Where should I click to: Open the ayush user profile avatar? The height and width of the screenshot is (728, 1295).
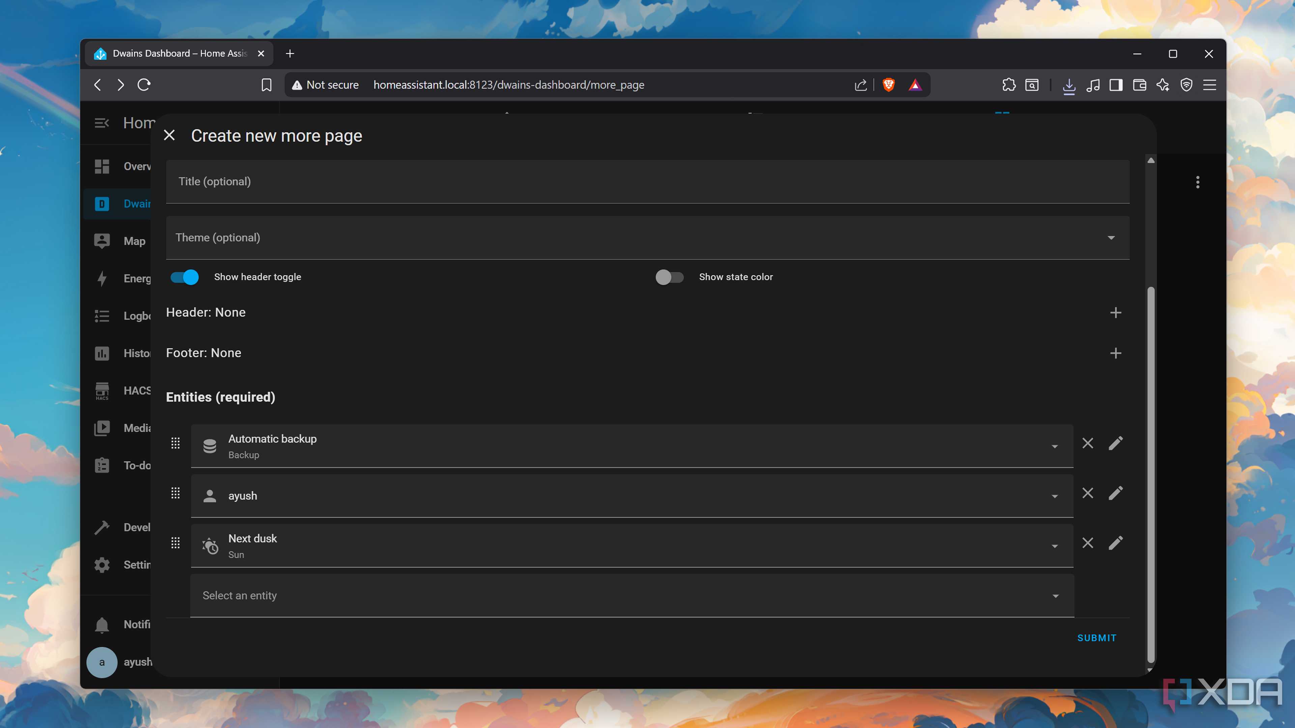point(102,662)
